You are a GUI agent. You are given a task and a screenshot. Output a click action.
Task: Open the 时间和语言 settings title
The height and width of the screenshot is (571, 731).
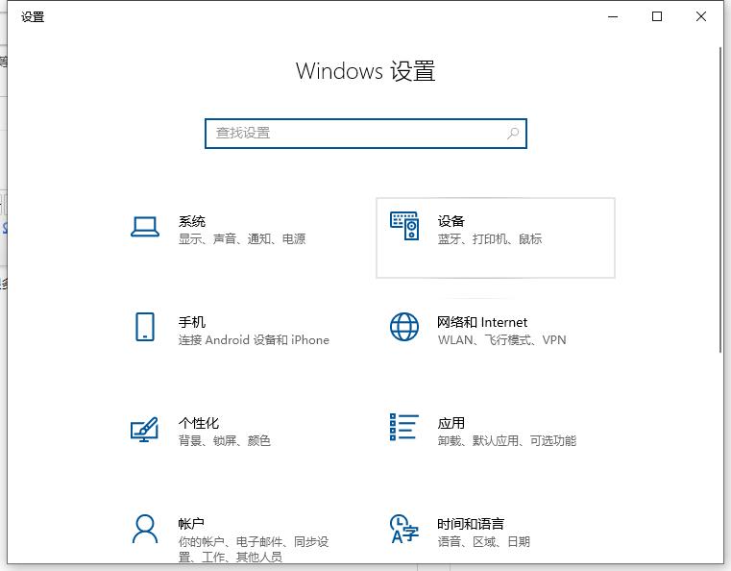click(471, 524)
